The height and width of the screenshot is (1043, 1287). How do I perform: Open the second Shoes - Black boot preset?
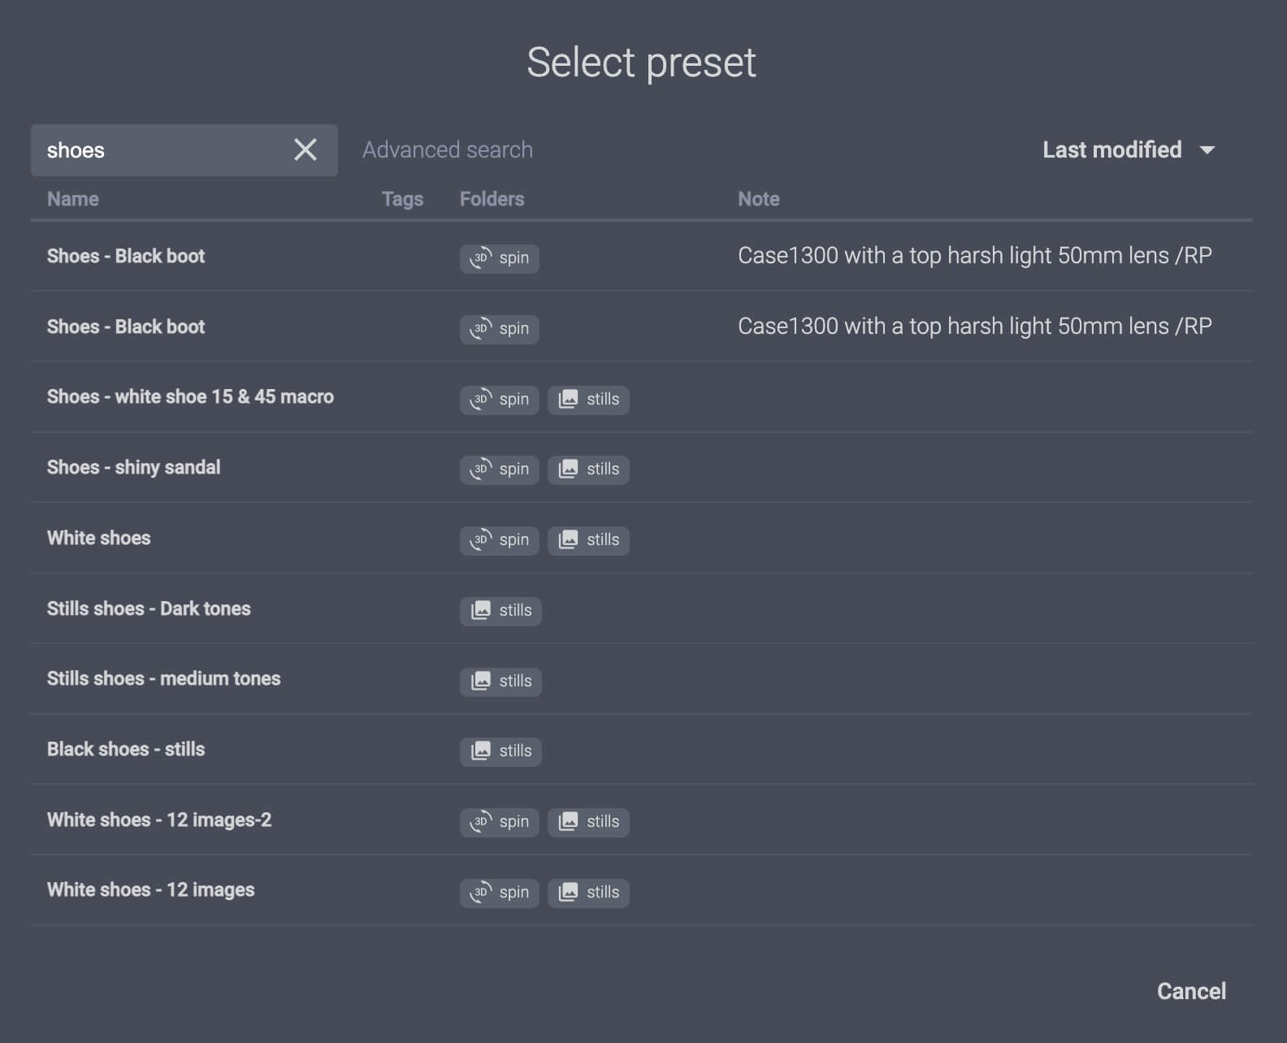coord(126,327)
